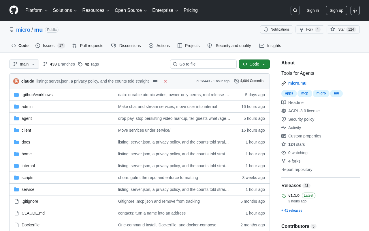369x231 pixels.
Task: Select the mcp topic tag
Action: 305,93
